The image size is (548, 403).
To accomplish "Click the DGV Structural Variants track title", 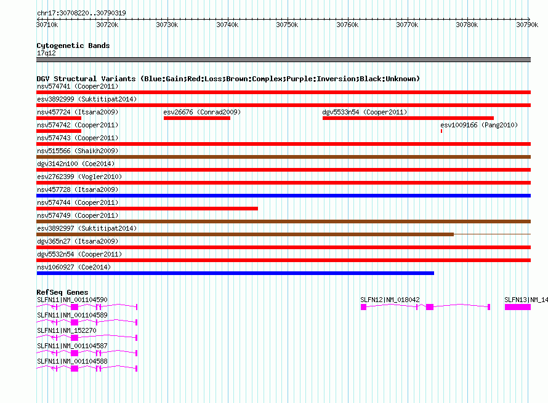I will coord(228,79).
